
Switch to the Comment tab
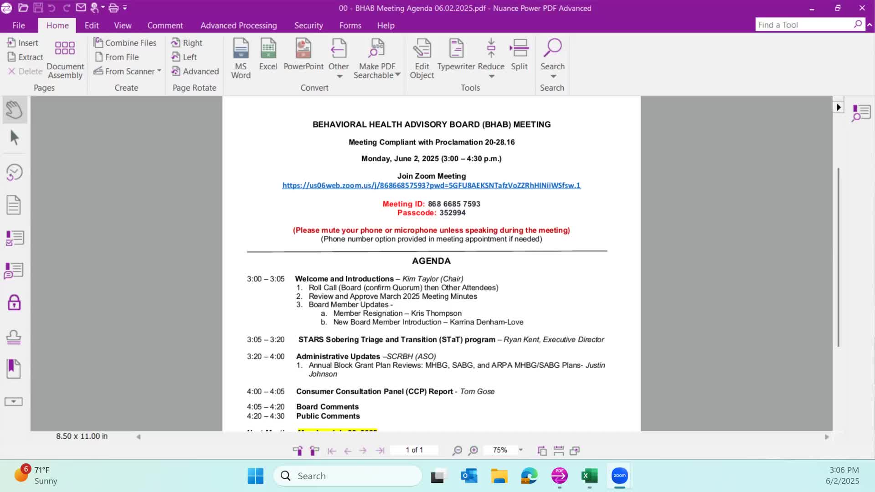(x=165, y=26)
